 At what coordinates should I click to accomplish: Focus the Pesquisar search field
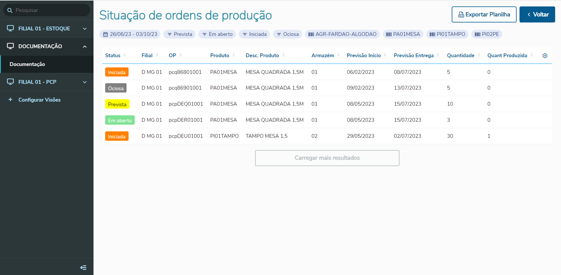tap(47, 10)
